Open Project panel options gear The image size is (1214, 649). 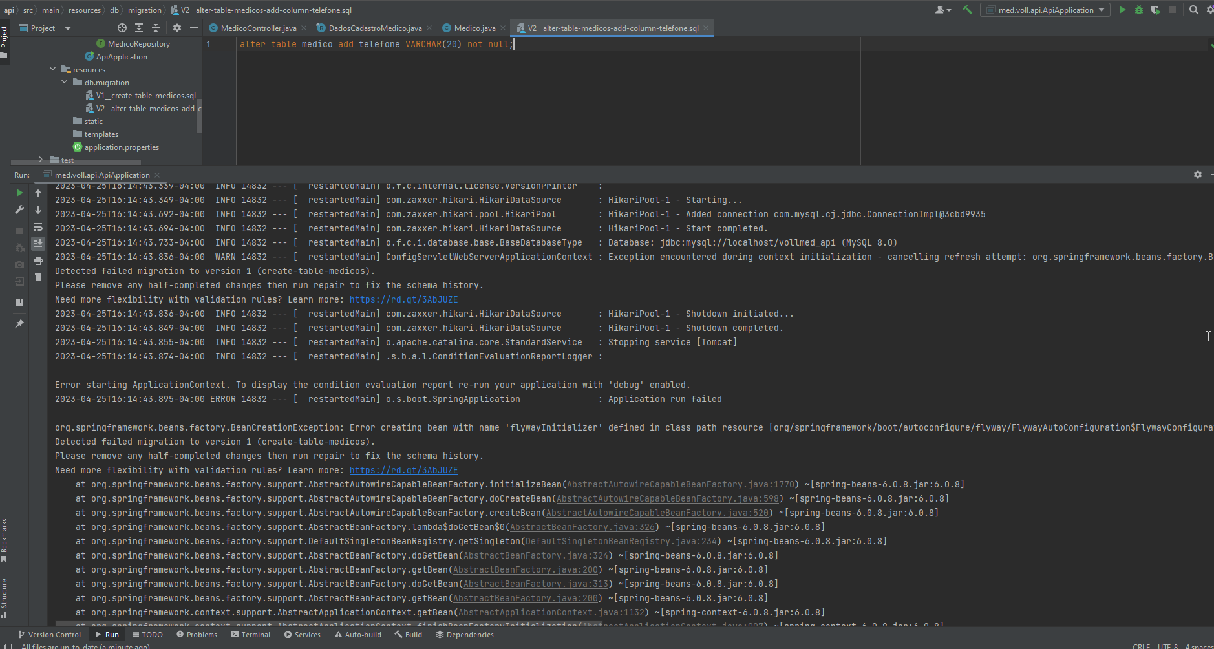tap(177, 28)
